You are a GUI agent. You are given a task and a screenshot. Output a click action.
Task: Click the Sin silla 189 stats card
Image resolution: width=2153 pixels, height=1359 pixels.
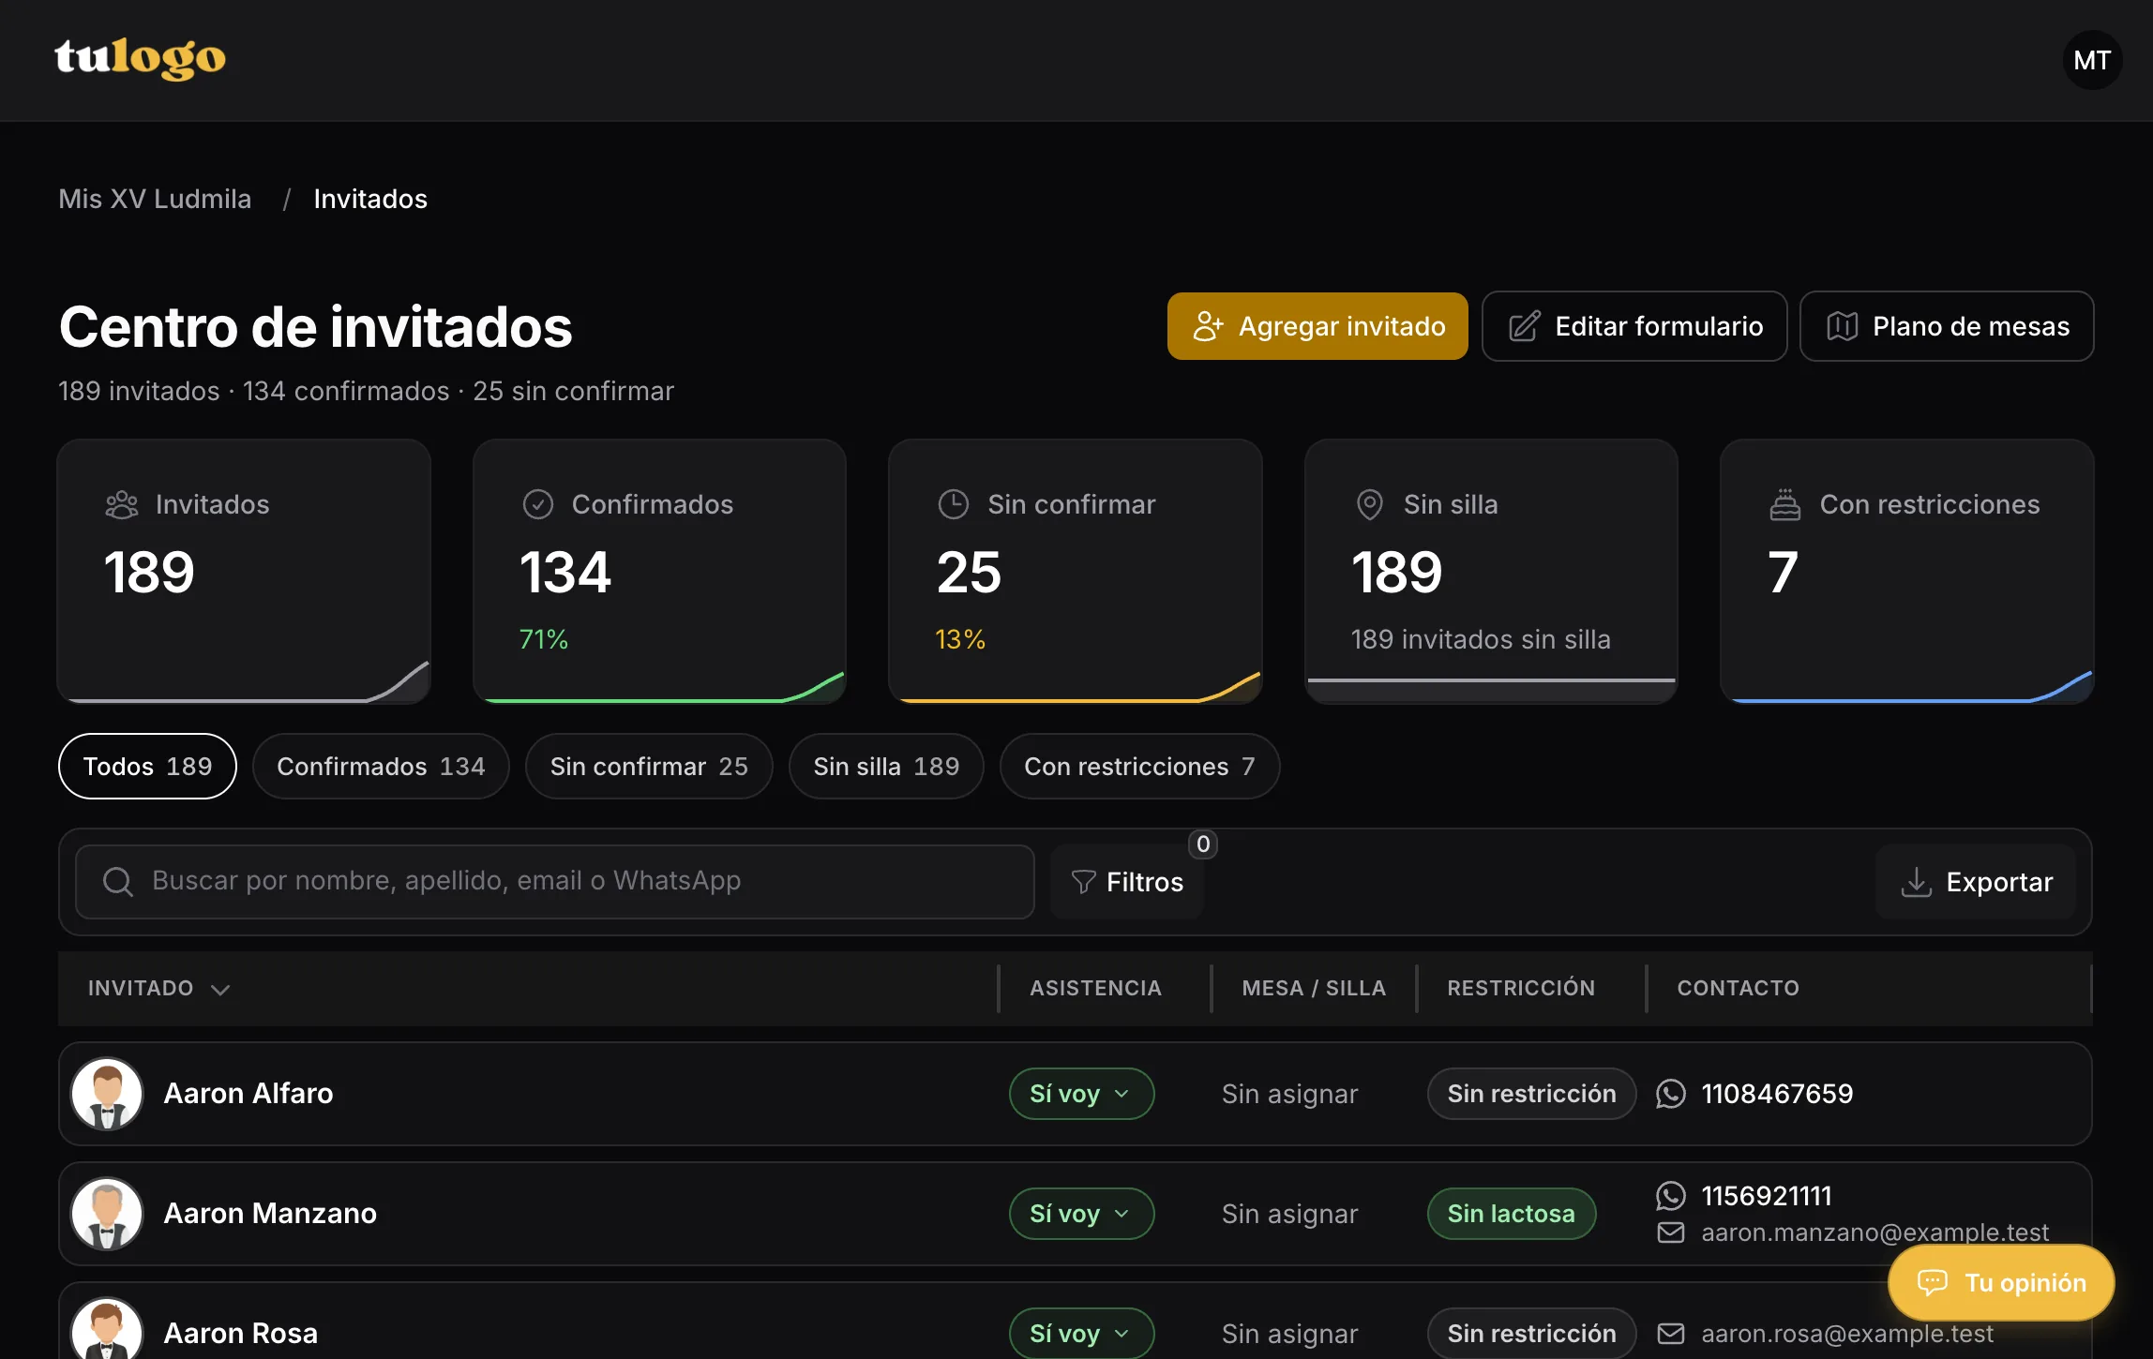[1491, 572]
